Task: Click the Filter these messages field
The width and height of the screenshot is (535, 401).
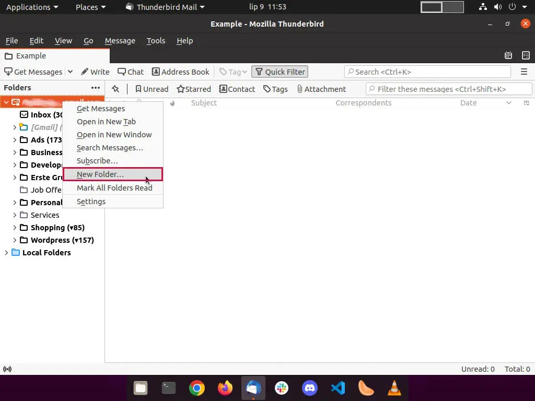Action: pyautogui.click(x=449, y=89)
